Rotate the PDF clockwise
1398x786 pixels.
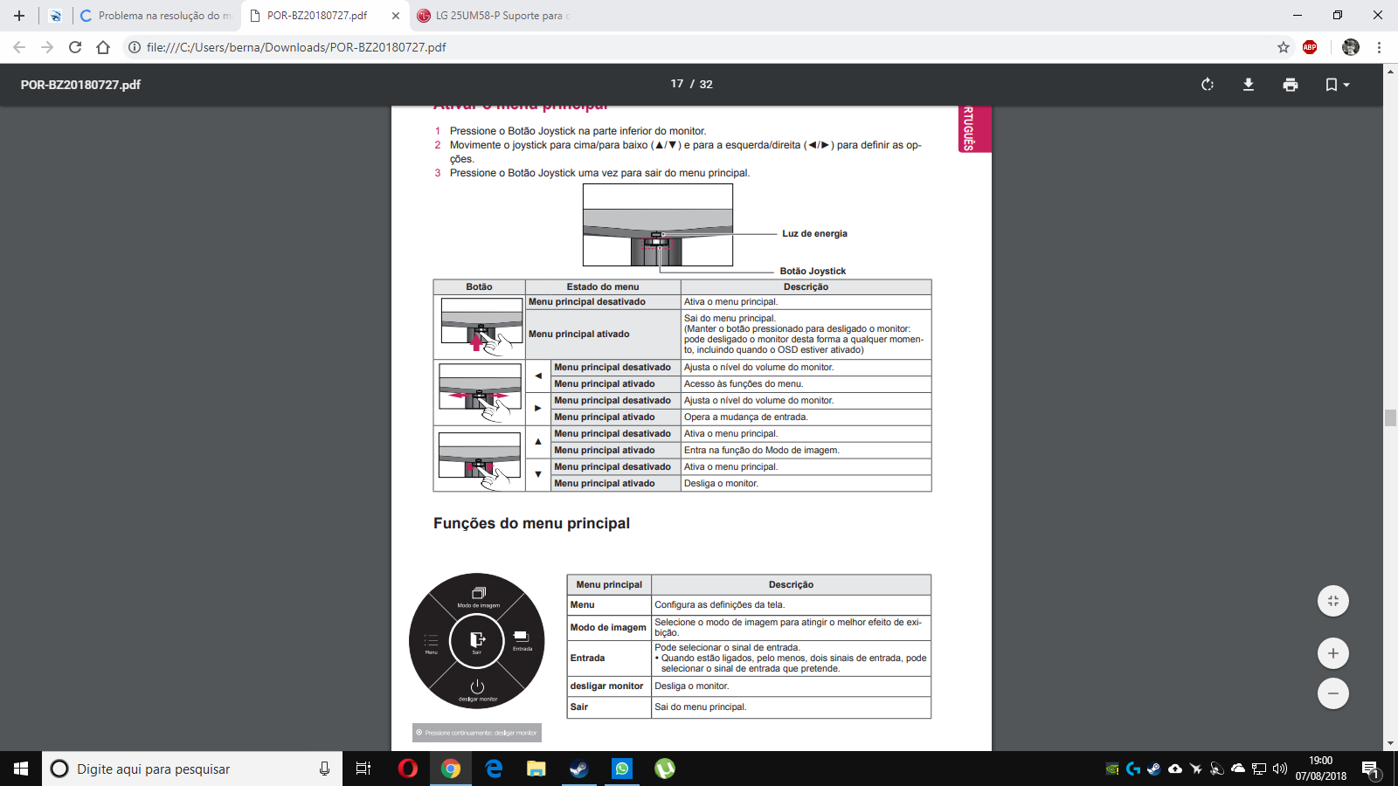point(1208,85)
